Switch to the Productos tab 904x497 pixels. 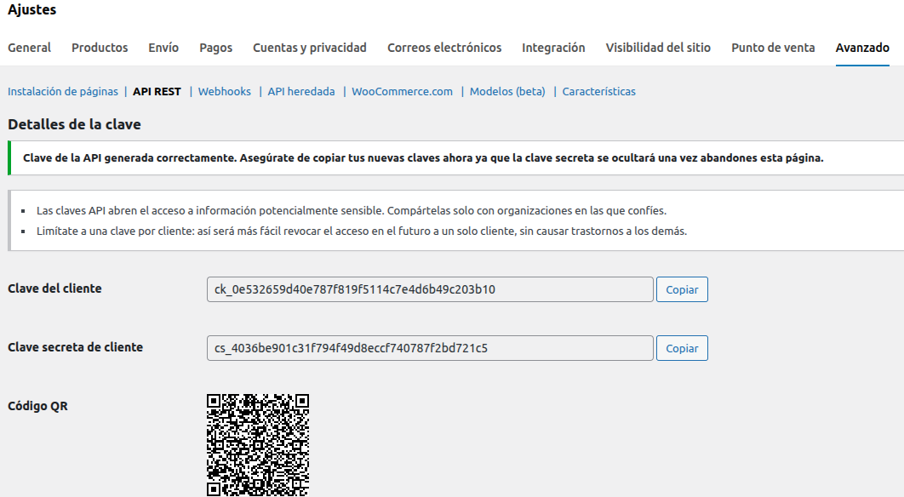[x=100, y=48]
